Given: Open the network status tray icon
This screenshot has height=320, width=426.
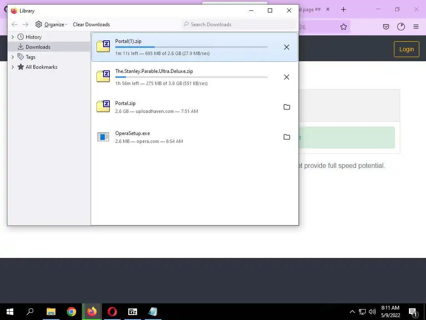Looking at the screenshot, I should point(362,312).
